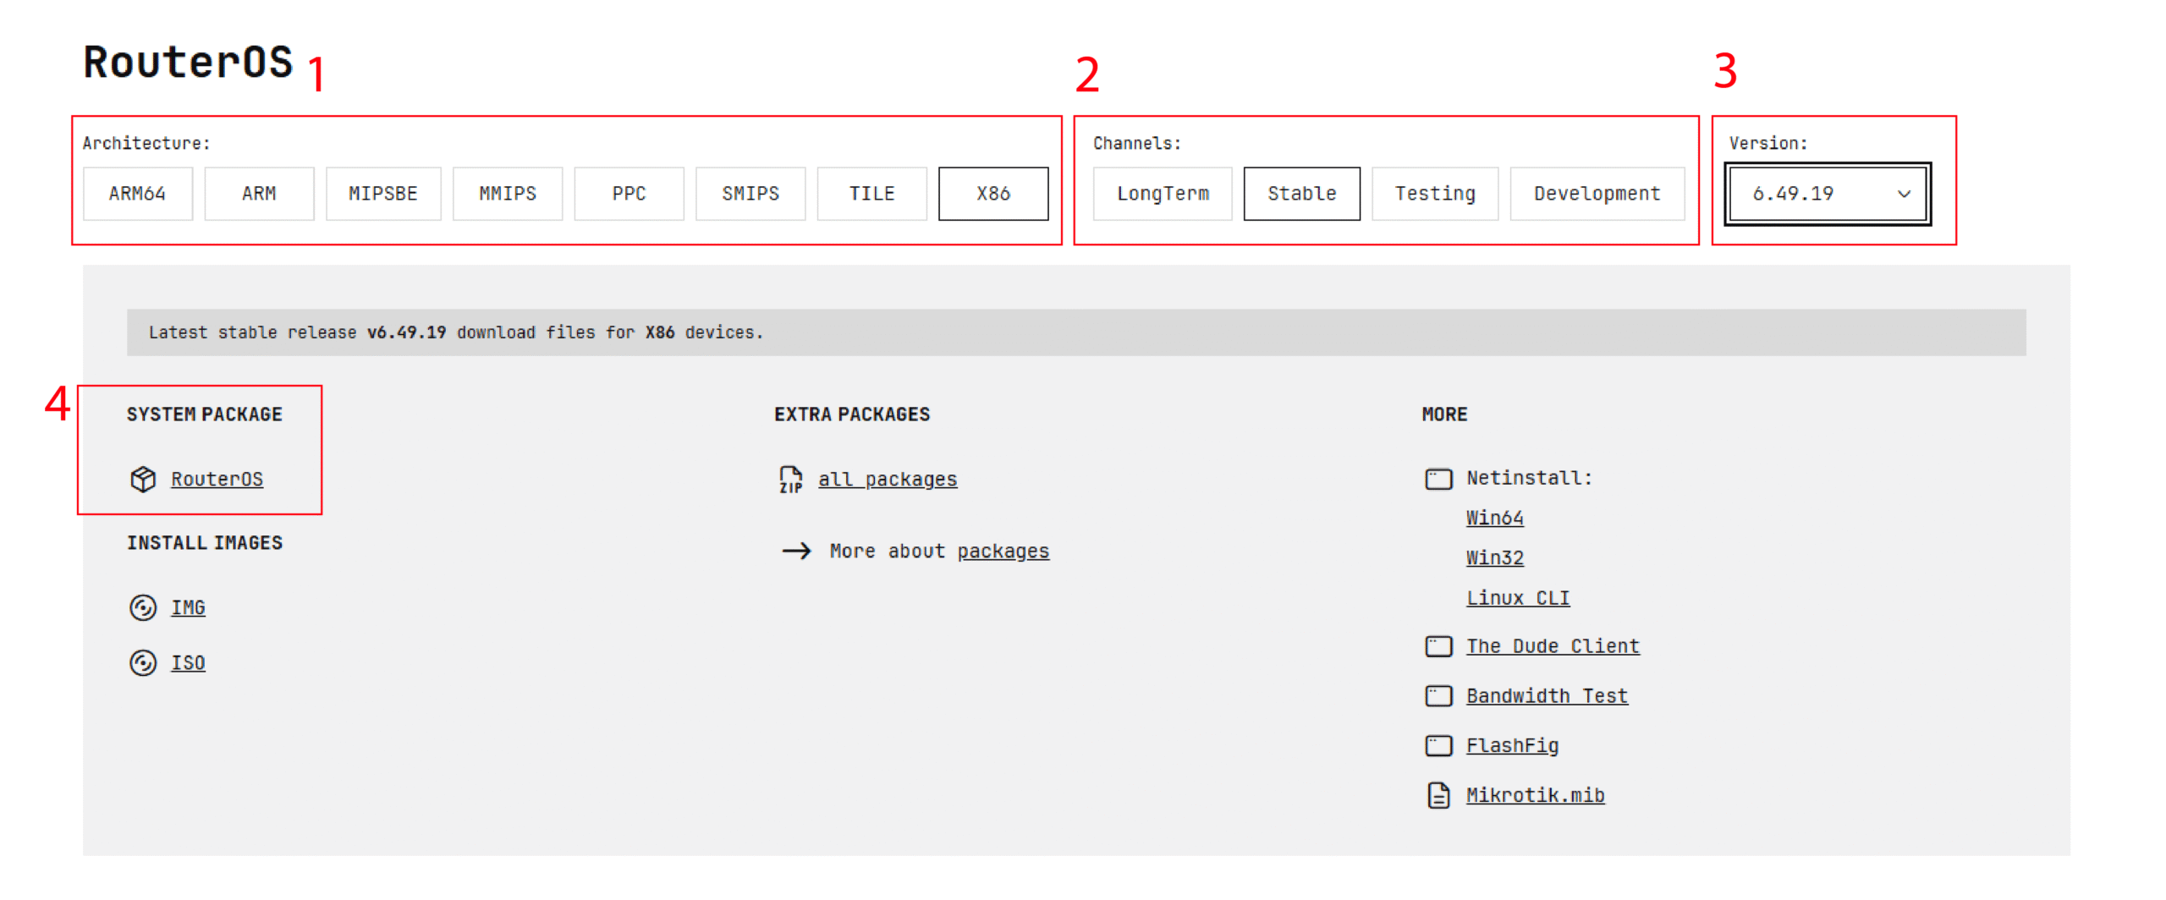Select the ARM64 architecture
Screen dimensions: 2166x900
pos(137,194)
